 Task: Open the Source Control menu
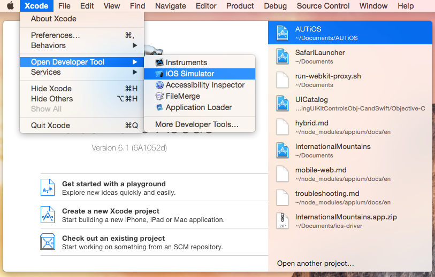[x=323, y=6]
